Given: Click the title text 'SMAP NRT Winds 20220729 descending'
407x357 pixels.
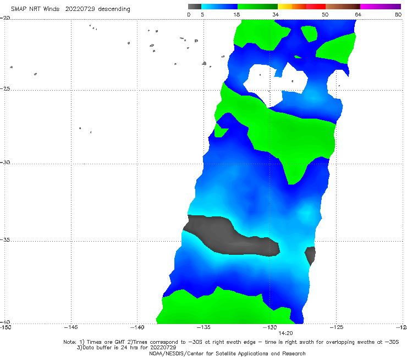Looking at the screenshot, I should (70, 9).
